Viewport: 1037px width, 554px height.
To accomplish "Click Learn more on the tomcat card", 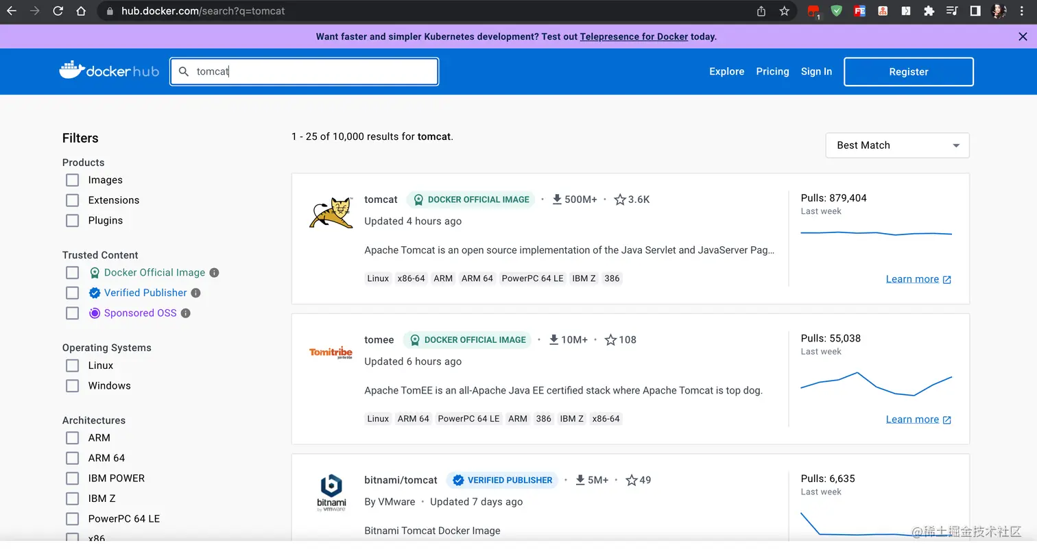I will click(x=918, y=279).
